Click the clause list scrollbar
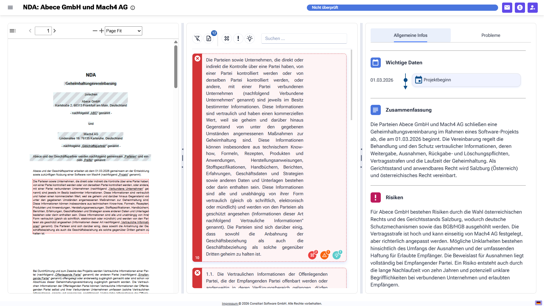 [x=351, y=85]
